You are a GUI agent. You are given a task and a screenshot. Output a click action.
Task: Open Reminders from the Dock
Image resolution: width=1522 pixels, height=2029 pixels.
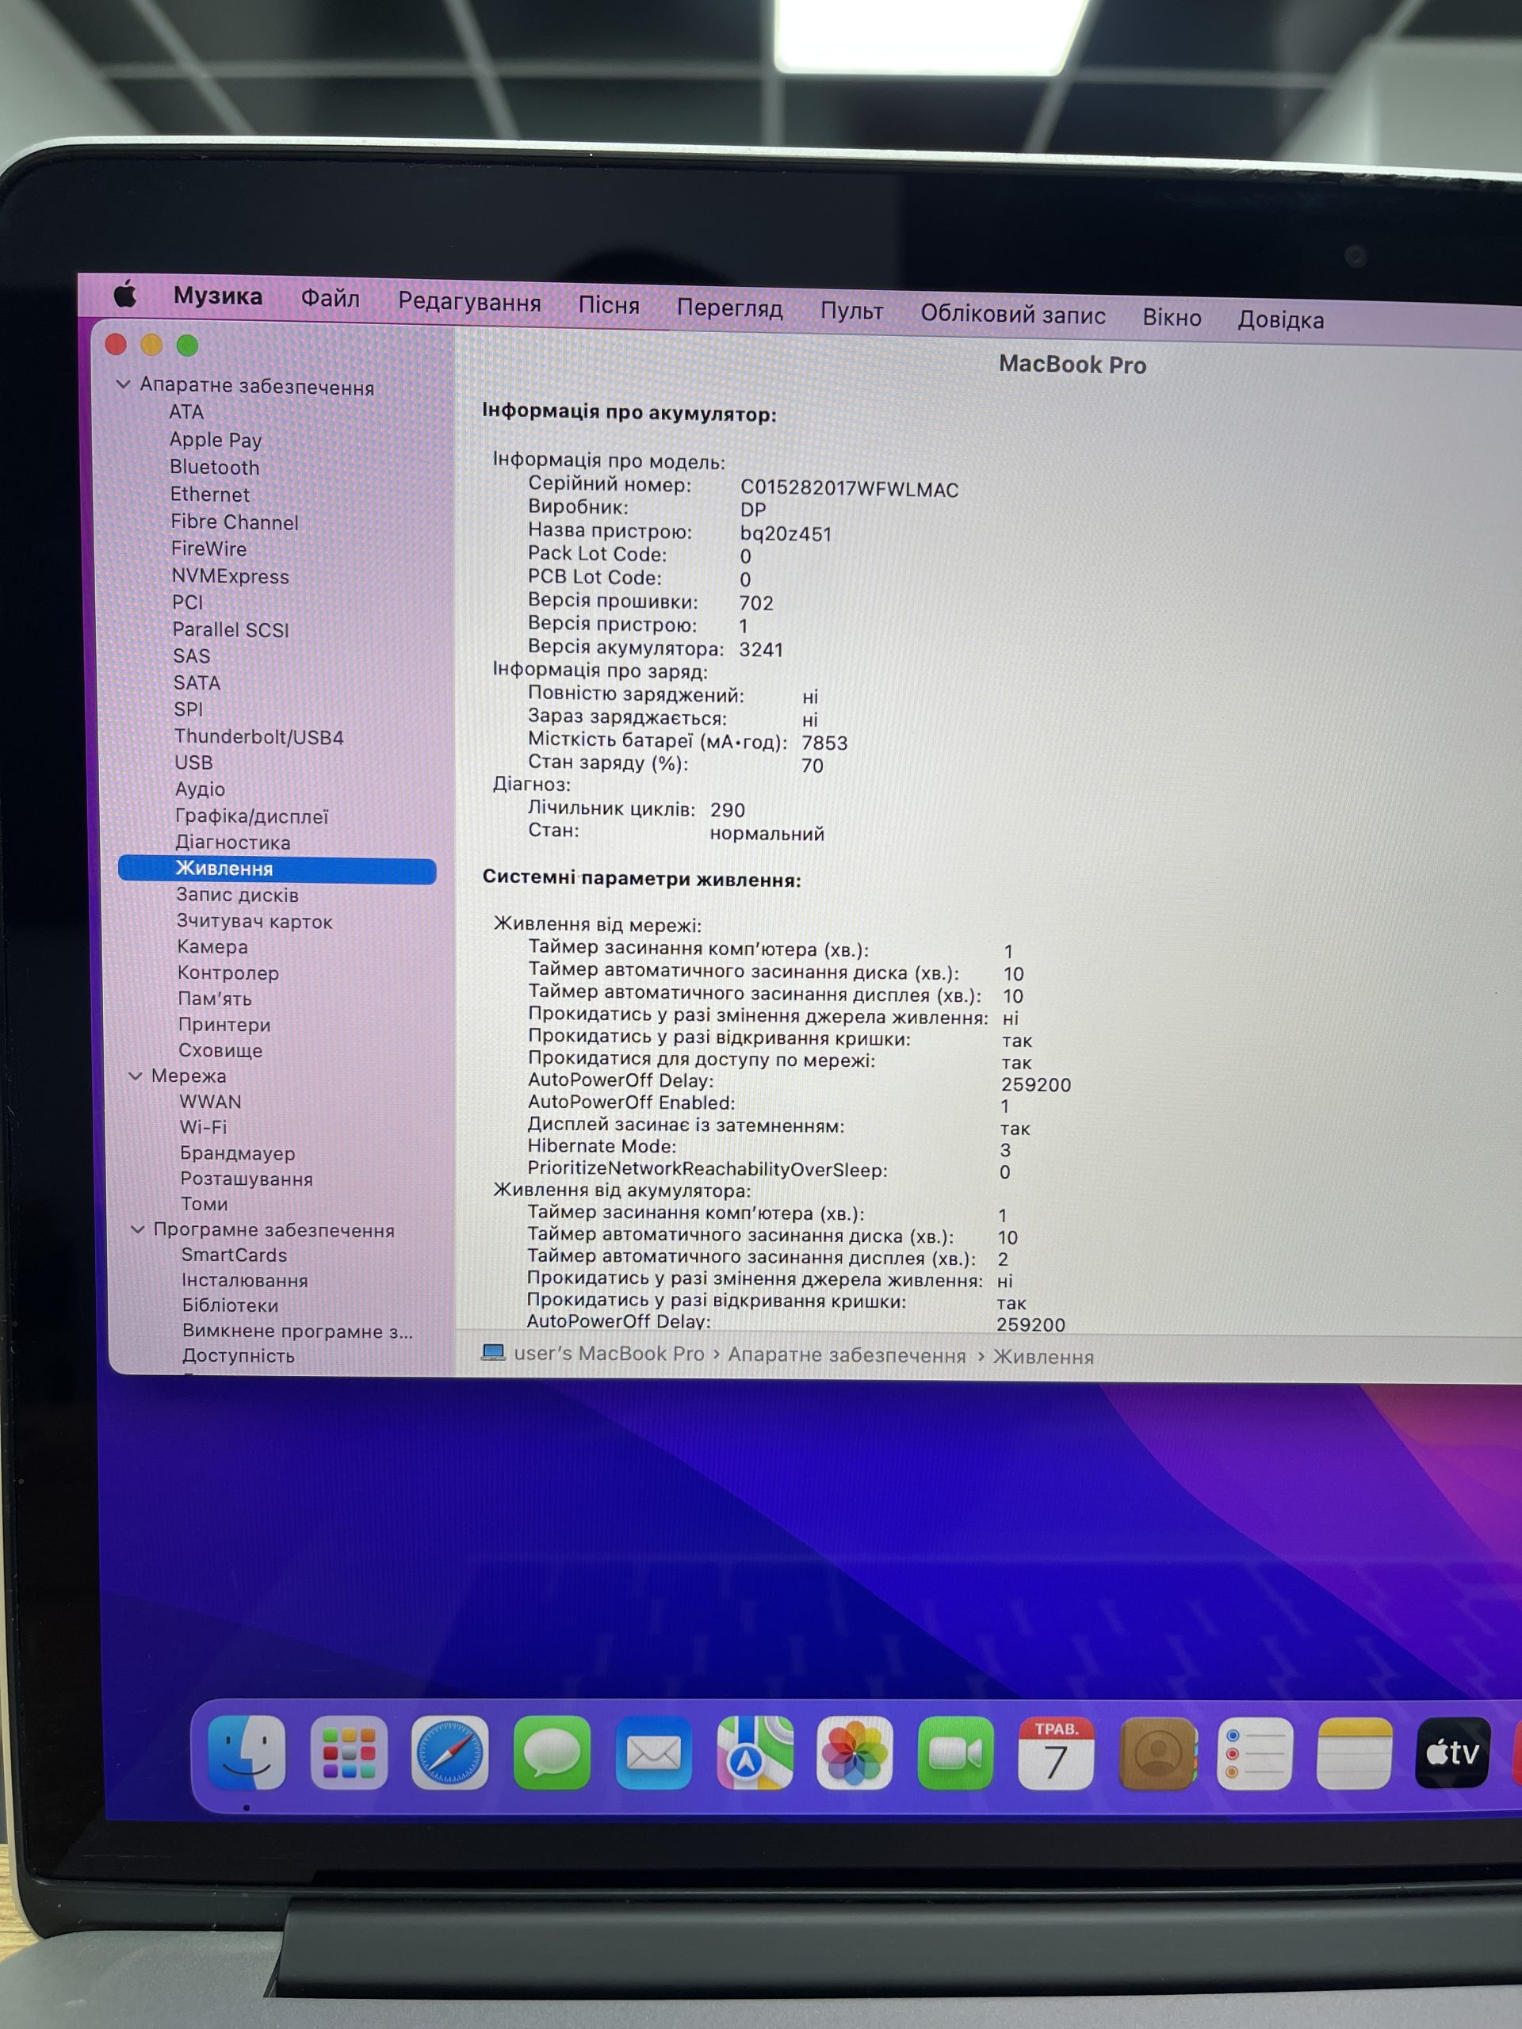point(1255,1753)
